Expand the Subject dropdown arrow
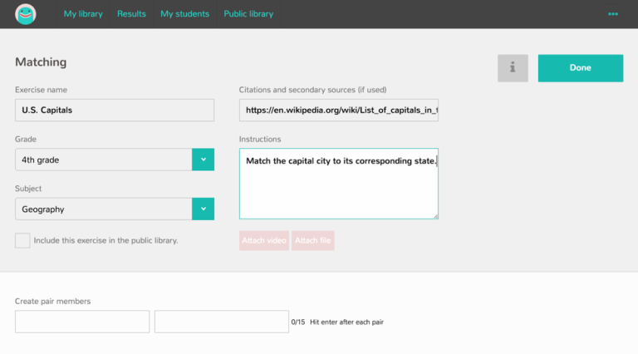Screen dimensions: 638x354 coord(203,209)
